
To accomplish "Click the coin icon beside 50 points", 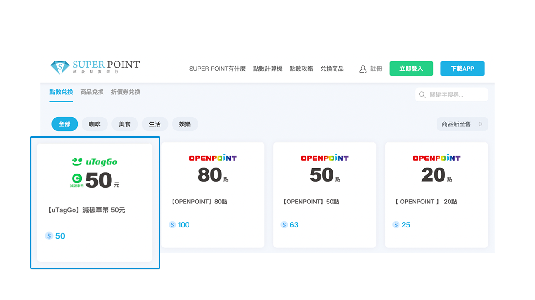I will click(49, 236).
